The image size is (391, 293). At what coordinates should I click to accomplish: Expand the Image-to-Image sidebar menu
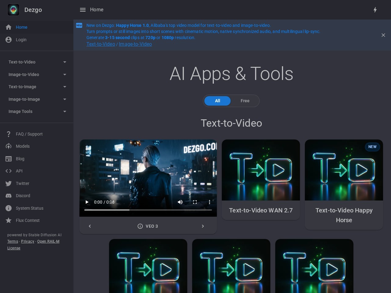(37, 99)
